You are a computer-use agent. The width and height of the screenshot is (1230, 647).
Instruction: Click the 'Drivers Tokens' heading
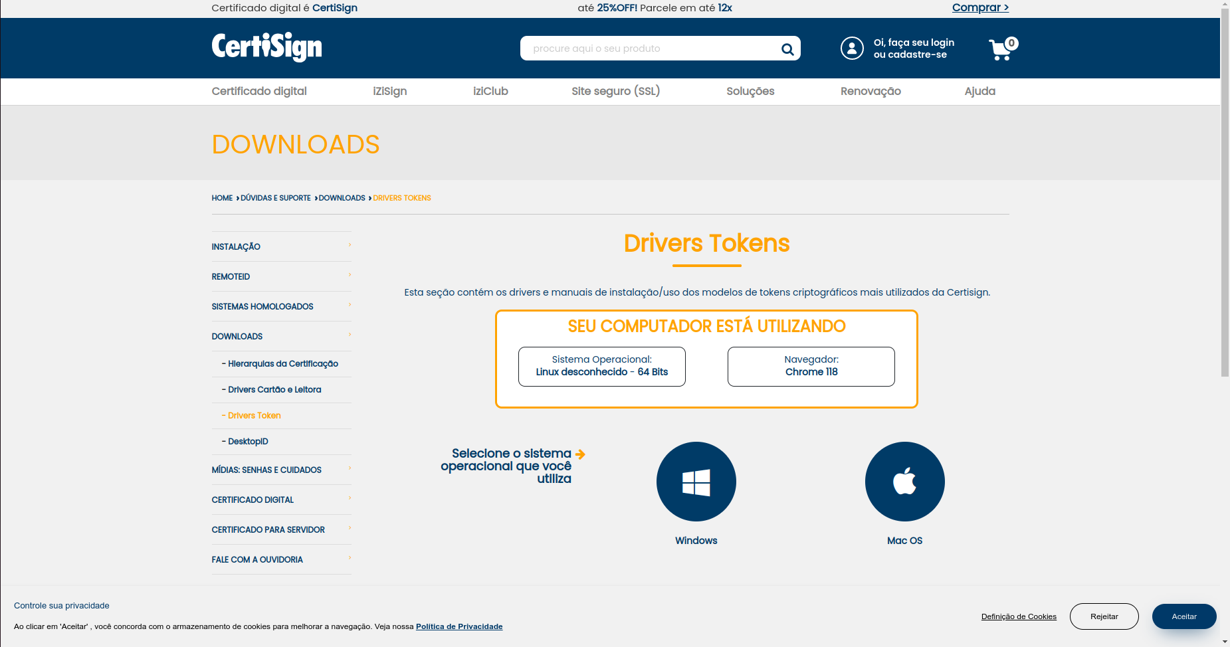(706, 243)
